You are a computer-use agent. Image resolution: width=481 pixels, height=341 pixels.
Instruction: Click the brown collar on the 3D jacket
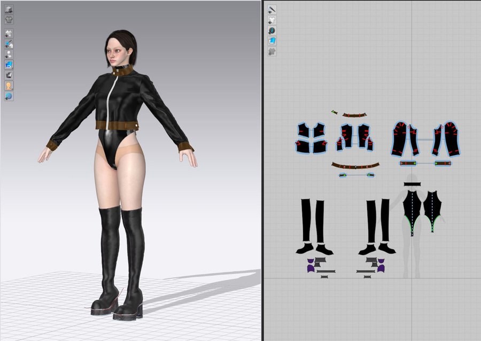pos(123,71)
